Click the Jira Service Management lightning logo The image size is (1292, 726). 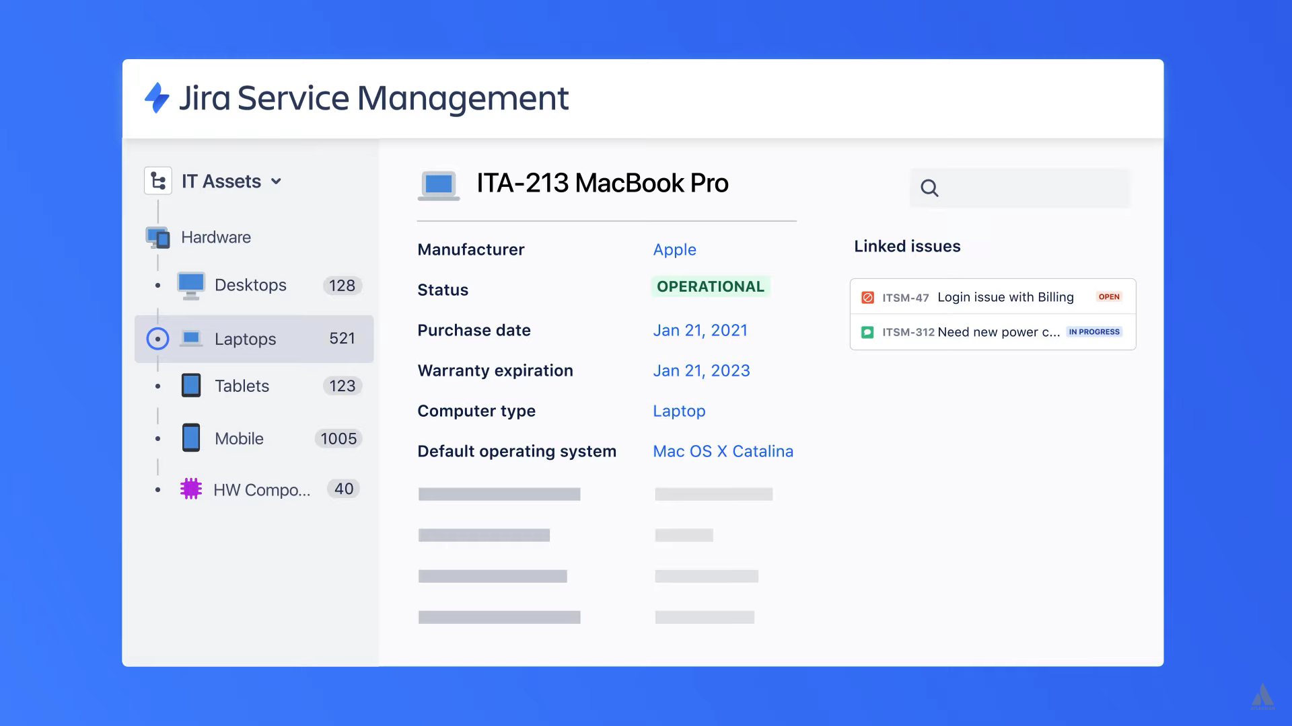tap(157, 98)
